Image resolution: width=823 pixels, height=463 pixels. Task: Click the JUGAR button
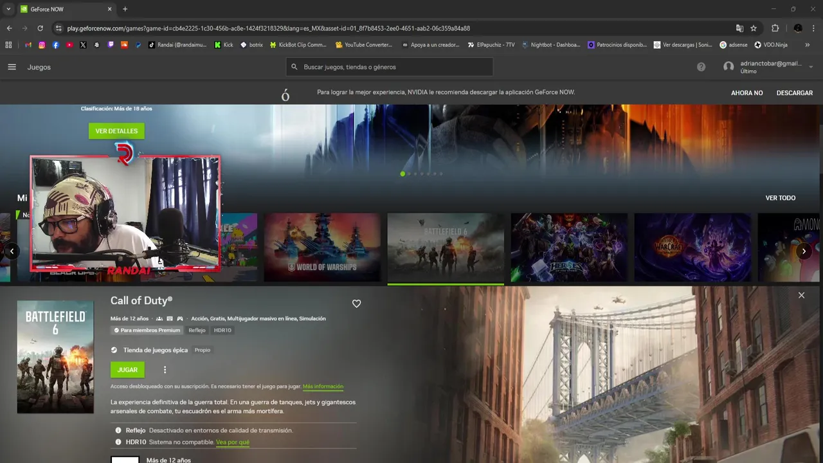click(x=127, y=370)
